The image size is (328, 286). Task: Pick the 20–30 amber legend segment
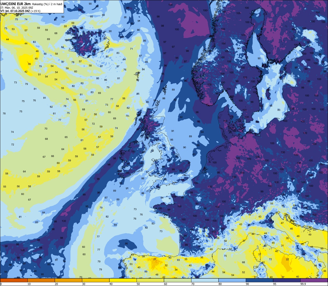[x=68, y=280]
